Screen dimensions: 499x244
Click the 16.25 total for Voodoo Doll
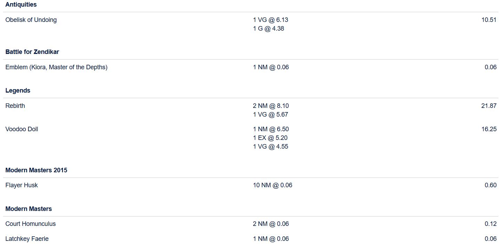(489, 129)
